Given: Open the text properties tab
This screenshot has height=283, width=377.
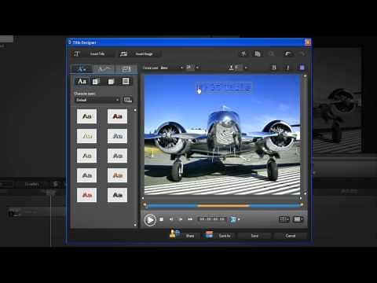Looking at the screenshot, I should pos(82,69).
